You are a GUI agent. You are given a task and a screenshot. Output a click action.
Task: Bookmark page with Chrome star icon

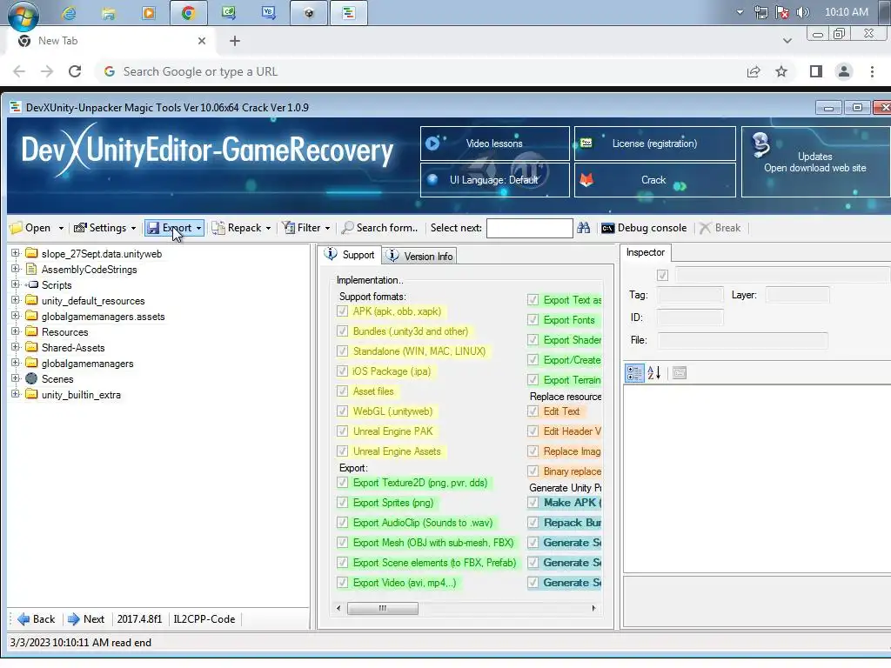[x=781, y=71]
